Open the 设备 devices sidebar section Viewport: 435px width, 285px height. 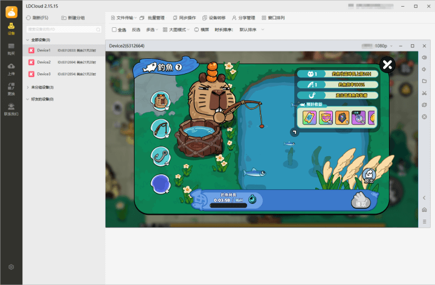(11, 29)
